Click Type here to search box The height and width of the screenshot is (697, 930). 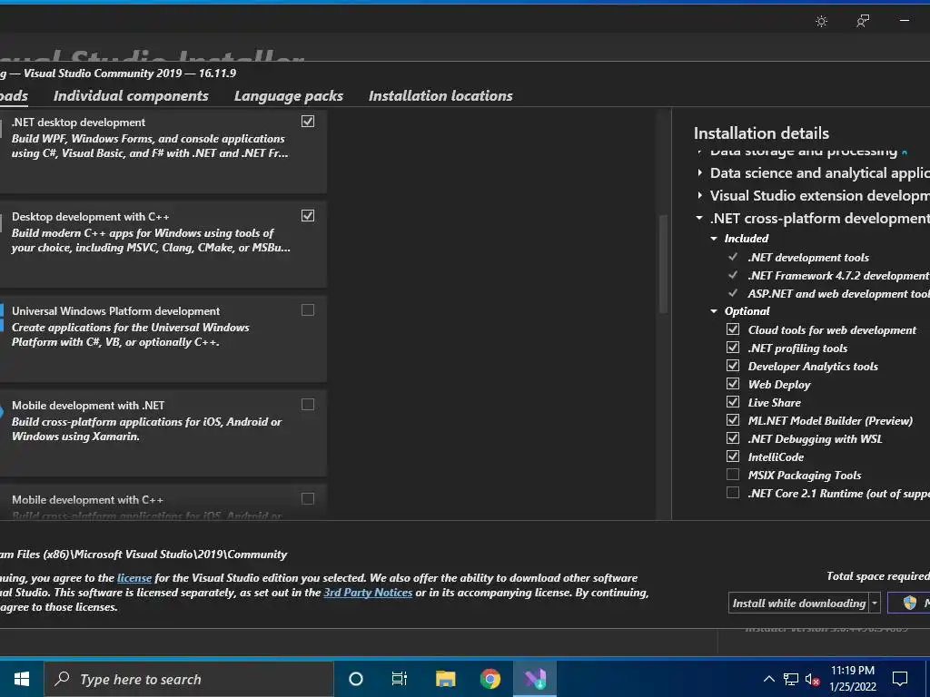pyautogui.click(x=189, y=679)
